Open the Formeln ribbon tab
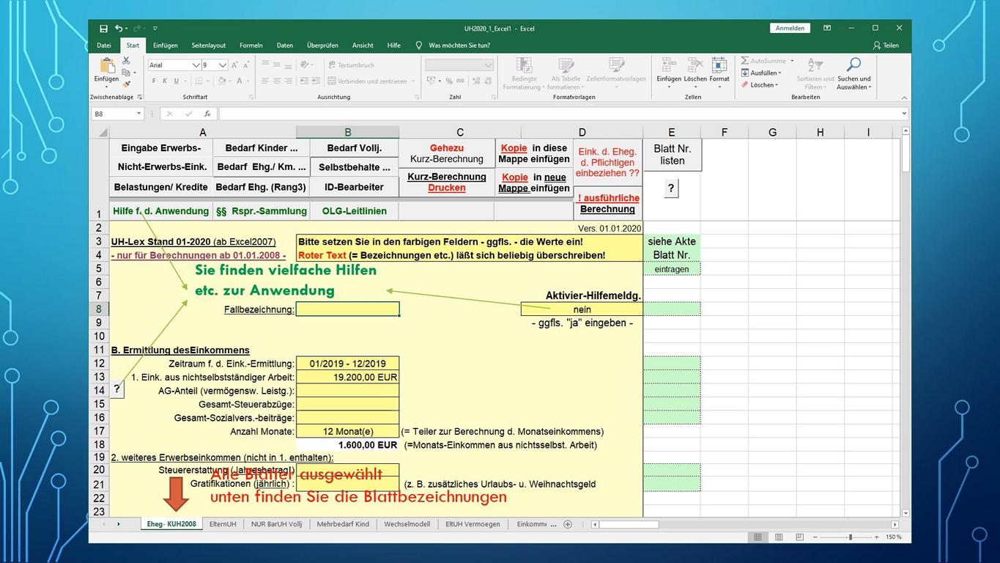Viewport: 1000px width, 563px height. [251, 45]
